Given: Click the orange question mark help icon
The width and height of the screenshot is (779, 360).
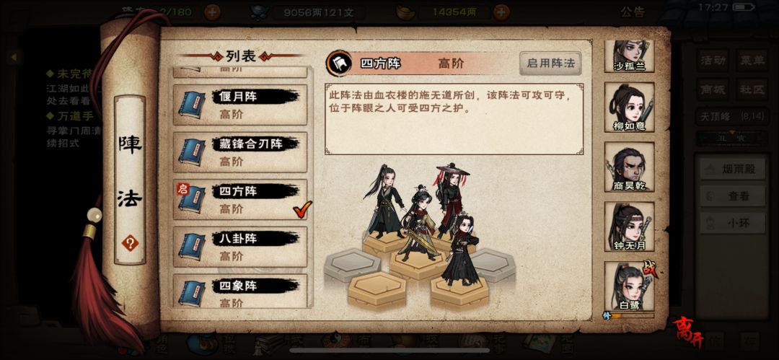Looking at the screenshot, I should 130,243.
